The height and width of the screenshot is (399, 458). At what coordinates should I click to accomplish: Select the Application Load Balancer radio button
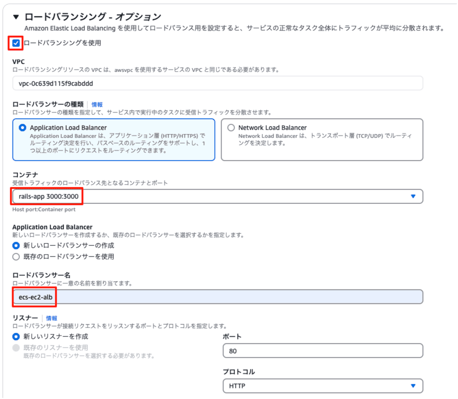23,128
